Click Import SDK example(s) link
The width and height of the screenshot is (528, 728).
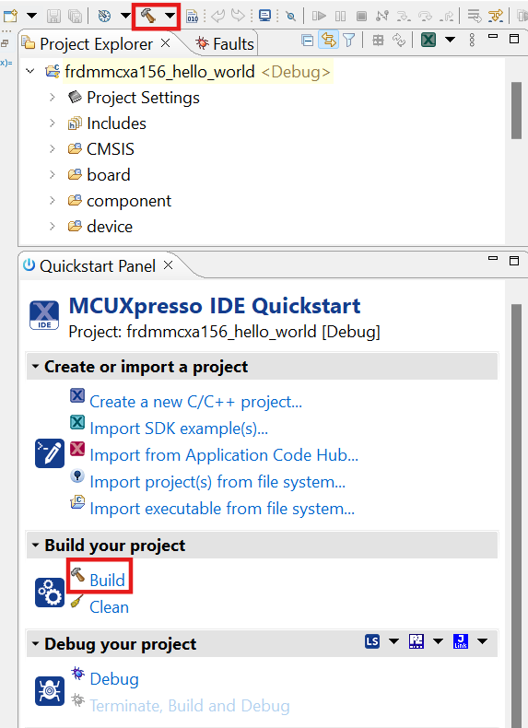click(x=179, y=429)
